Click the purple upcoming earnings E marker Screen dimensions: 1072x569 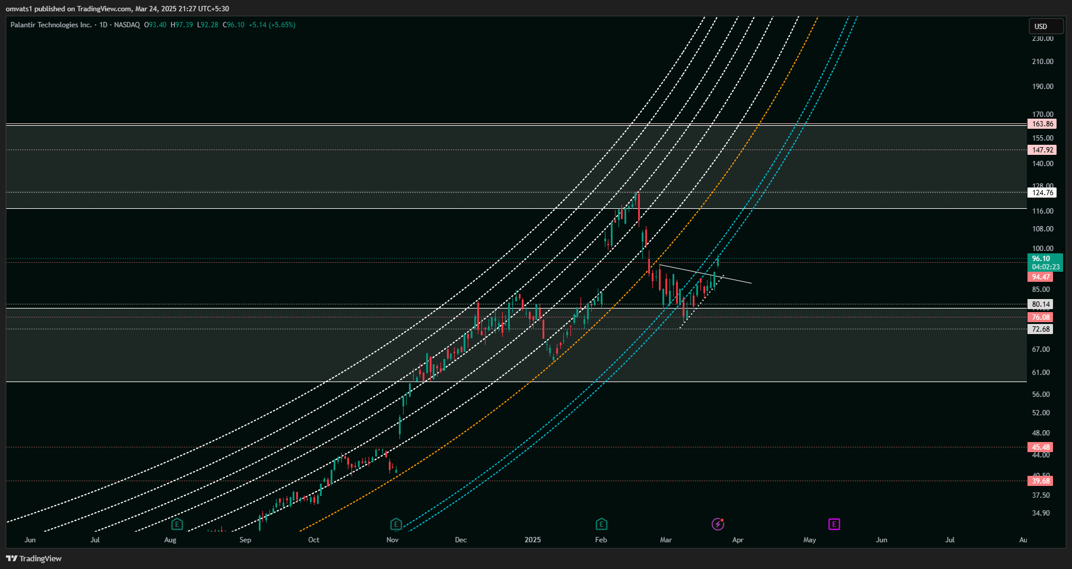tap(834, 524)
